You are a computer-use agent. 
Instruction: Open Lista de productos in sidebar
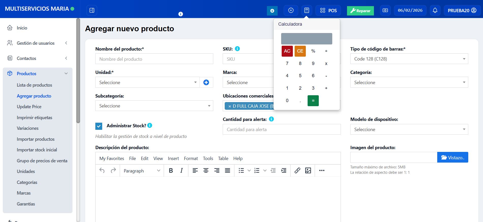(34, 85)
